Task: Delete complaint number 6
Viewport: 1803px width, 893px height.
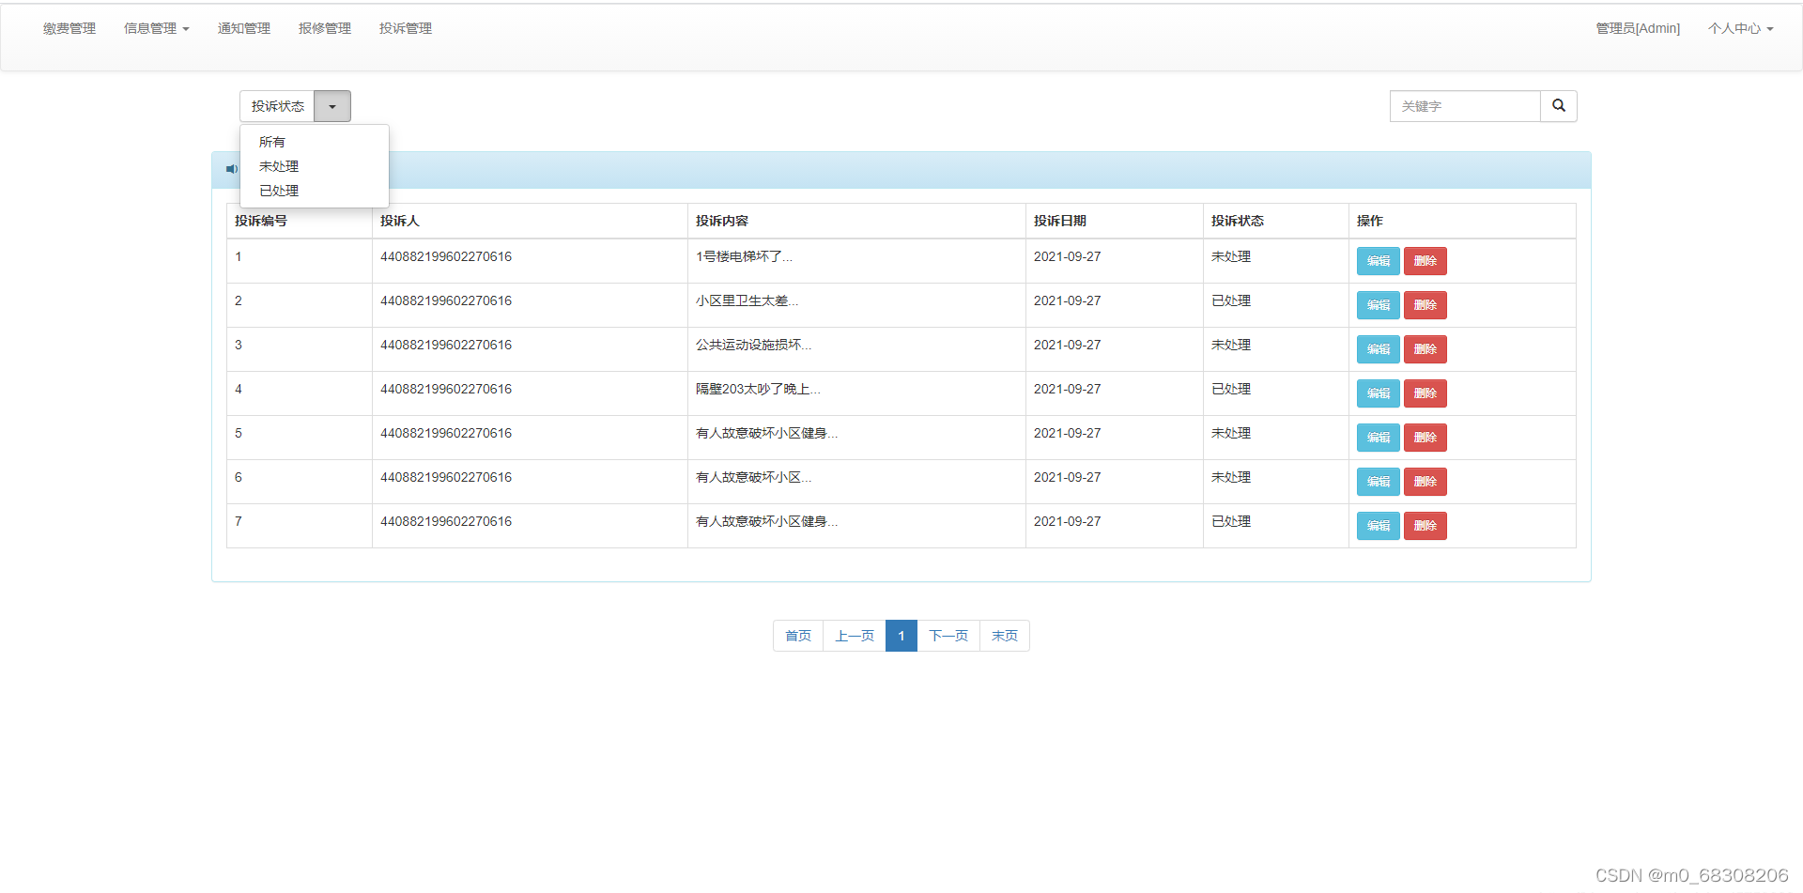Action: coord(1425,482)
